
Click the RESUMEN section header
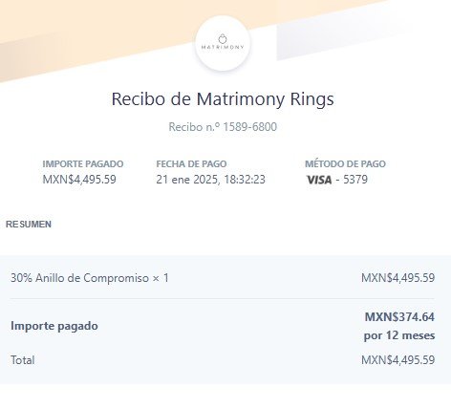pos(29,225)
